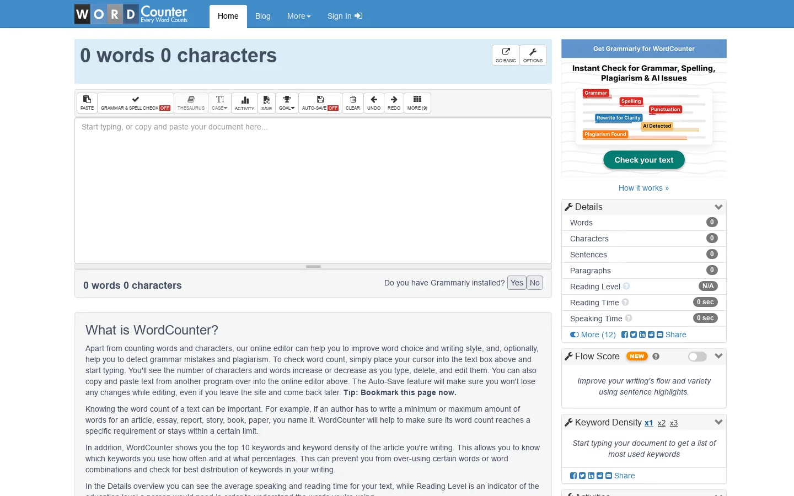794x496 pixels.
Task: Share Keyword Density on Reddit
Action: [600, 476]
